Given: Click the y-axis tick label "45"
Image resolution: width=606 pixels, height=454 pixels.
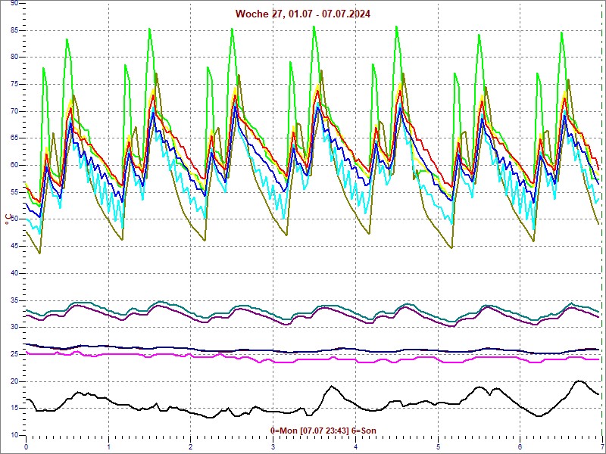Looking at the screenshot, I should [14, 247].
